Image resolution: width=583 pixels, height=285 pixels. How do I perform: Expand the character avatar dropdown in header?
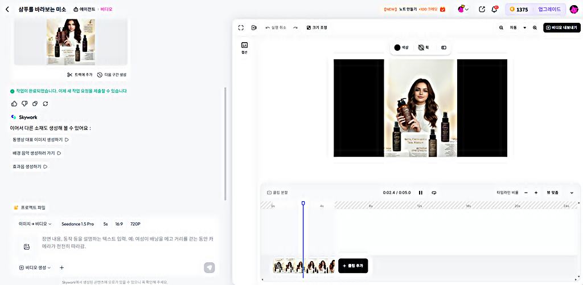[x=463, y=9]
